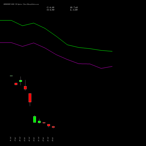This screenshot has width=146, height=146.
Task: Select the 29 Jul red candlestick
Action: click(x=53, y=127)
